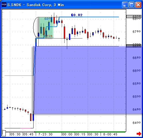The width and height of the screenshot is (143, 138).
Task: Click the 6750 price scale label
Action: 137,32
